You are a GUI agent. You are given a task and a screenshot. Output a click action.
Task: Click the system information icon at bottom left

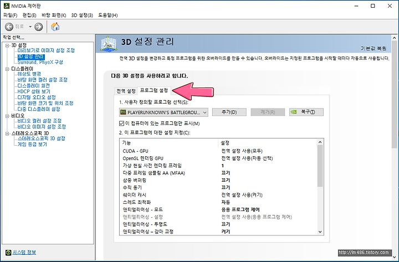[x=8, y=253]
